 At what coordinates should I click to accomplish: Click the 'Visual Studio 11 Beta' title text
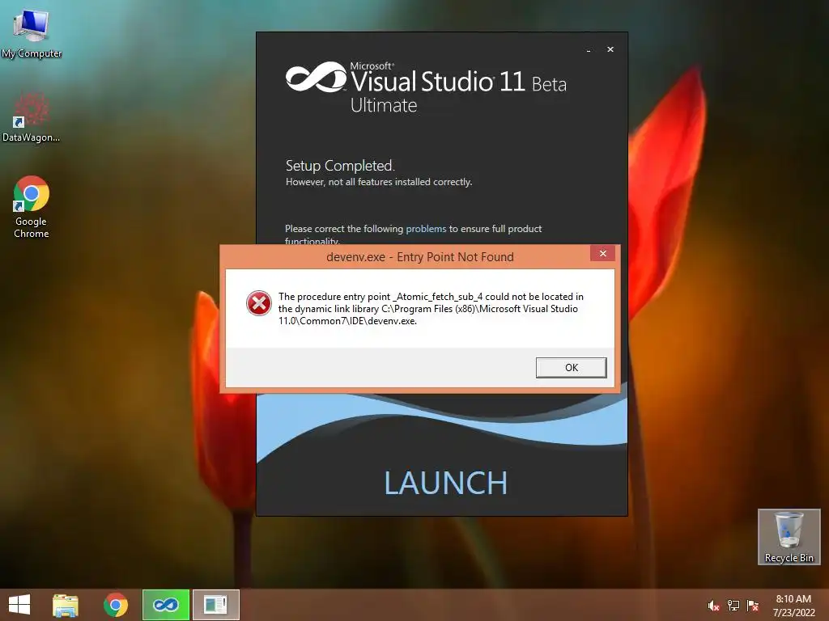458,82
